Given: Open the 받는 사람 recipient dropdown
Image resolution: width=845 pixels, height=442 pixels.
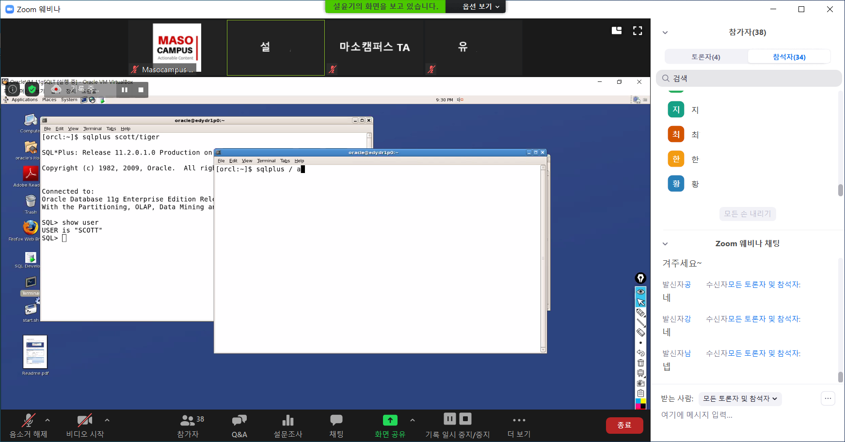Looking at the screenshot, I should (x=740, y=399).
